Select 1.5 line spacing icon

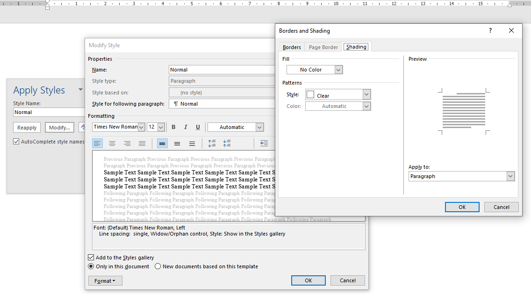coord(177,143)
